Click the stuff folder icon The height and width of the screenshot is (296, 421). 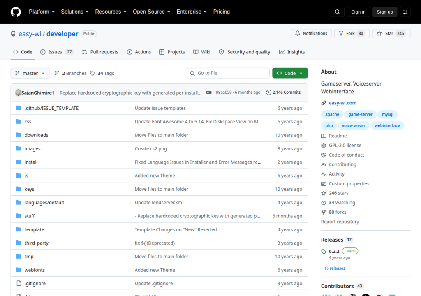[x=19, y=216]
